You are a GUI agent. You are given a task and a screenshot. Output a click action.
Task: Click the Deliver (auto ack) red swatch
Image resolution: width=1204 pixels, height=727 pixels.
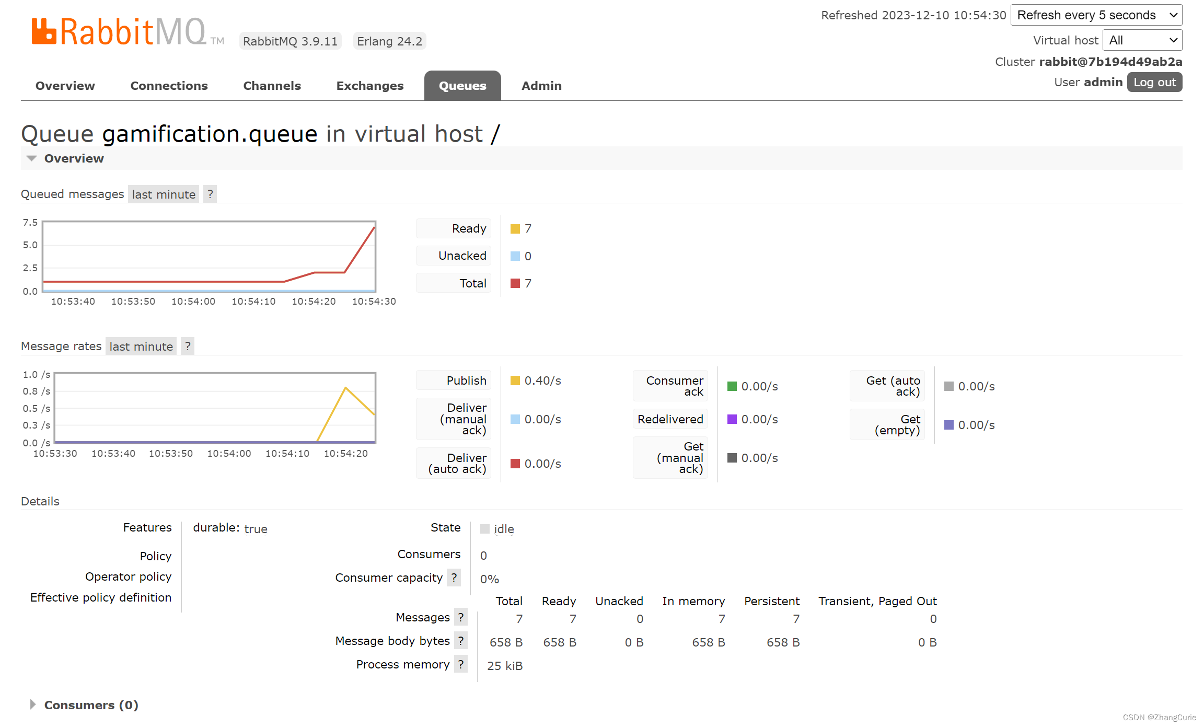515,464
